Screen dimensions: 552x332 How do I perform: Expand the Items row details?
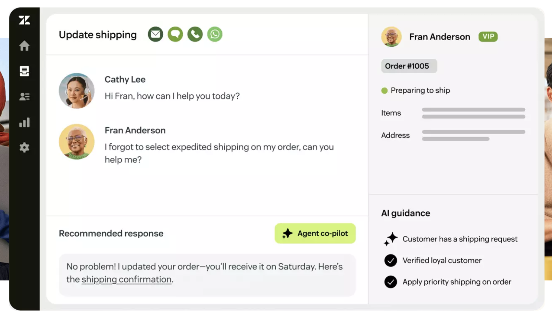coord(391,113)
